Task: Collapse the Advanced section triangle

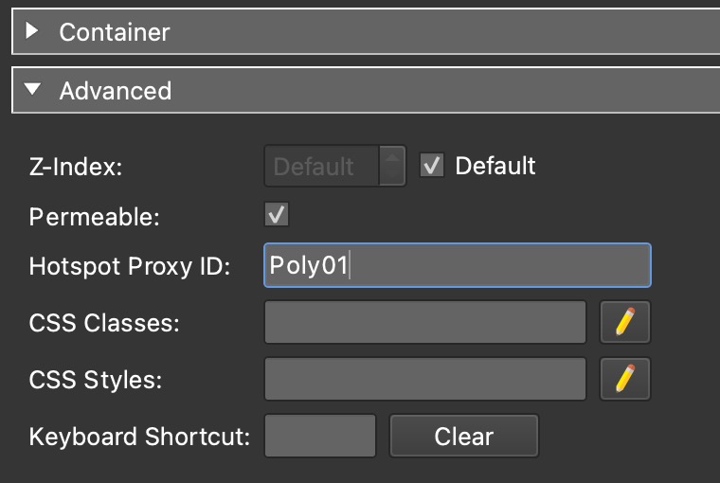Action: 33,90
